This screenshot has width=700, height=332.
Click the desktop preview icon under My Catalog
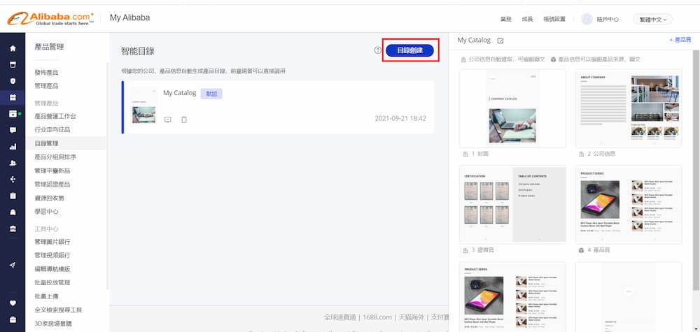168,120
